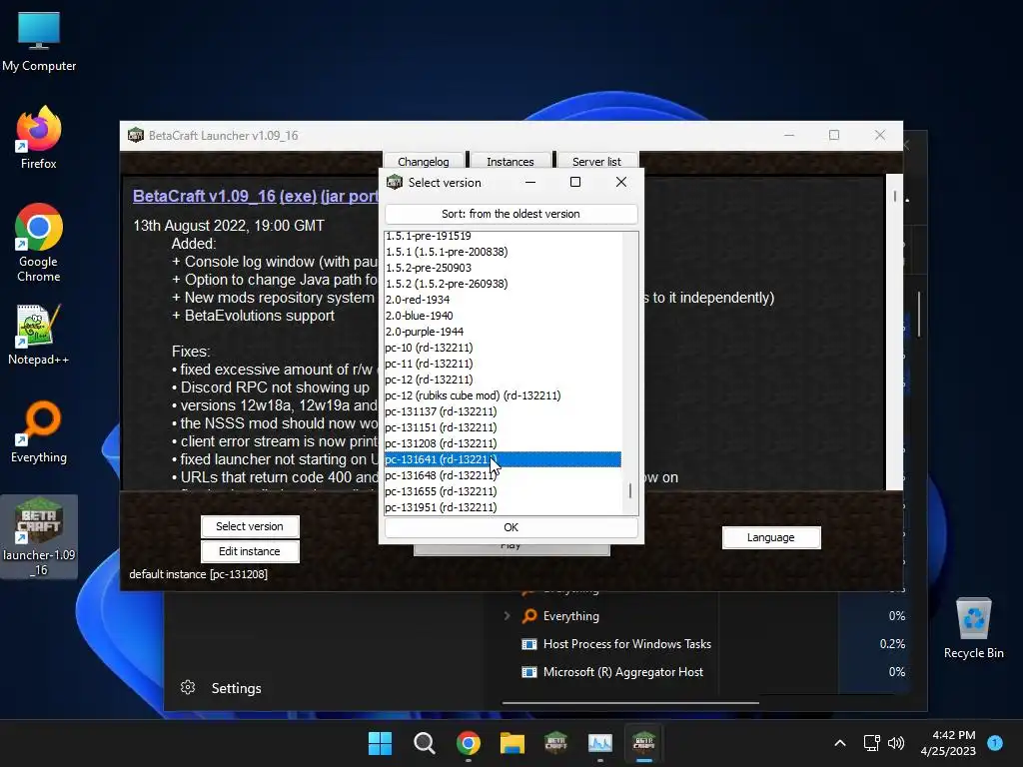Select version pc-131951 (rd-132211)

[x=503, y=506]
